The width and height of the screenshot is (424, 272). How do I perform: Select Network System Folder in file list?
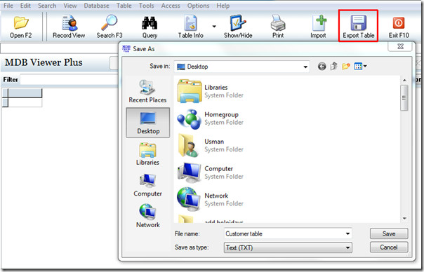pos(211,199)
